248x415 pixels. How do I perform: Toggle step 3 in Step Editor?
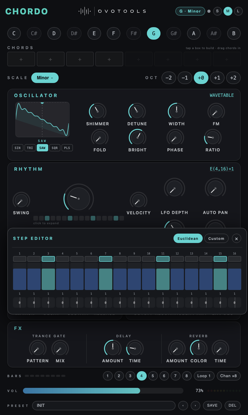(x=48, y=259)
